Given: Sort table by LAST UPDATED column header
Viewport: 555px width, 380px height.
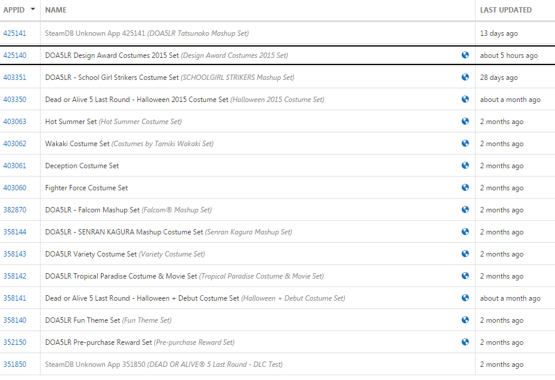Looking at the screenshot, I should (505, 10).
